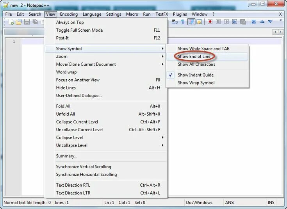Open the Plugins menu
Screen dimensions: 287x209
[x=180, y=14]
